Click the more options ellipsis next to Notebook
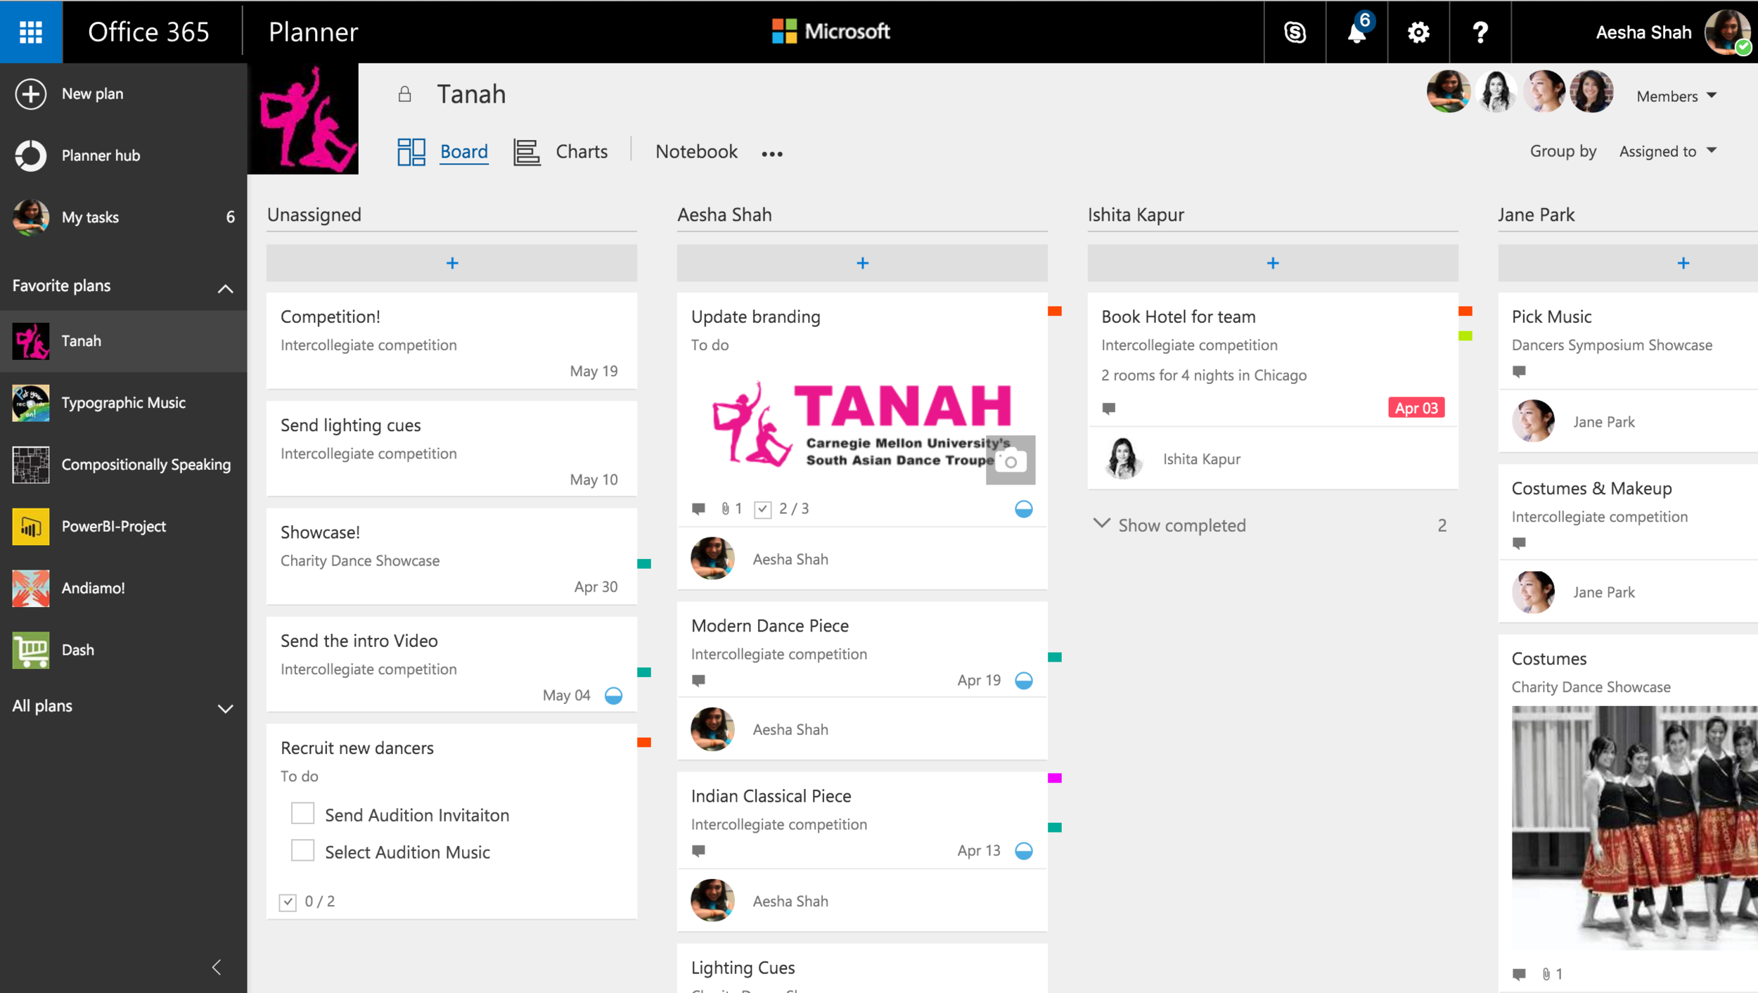Screen dimensions: 1758x993 (771, 153)
